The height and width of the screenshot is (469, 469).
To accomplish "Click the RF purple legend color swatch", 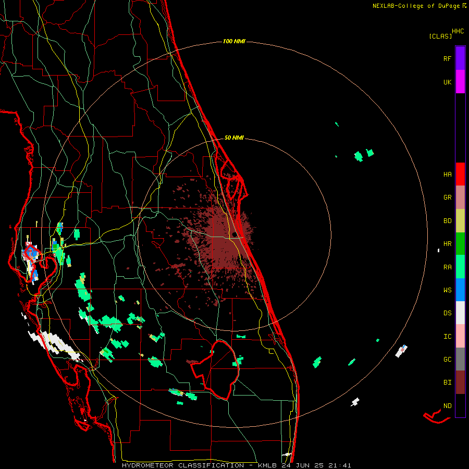I will coord(460,58).
